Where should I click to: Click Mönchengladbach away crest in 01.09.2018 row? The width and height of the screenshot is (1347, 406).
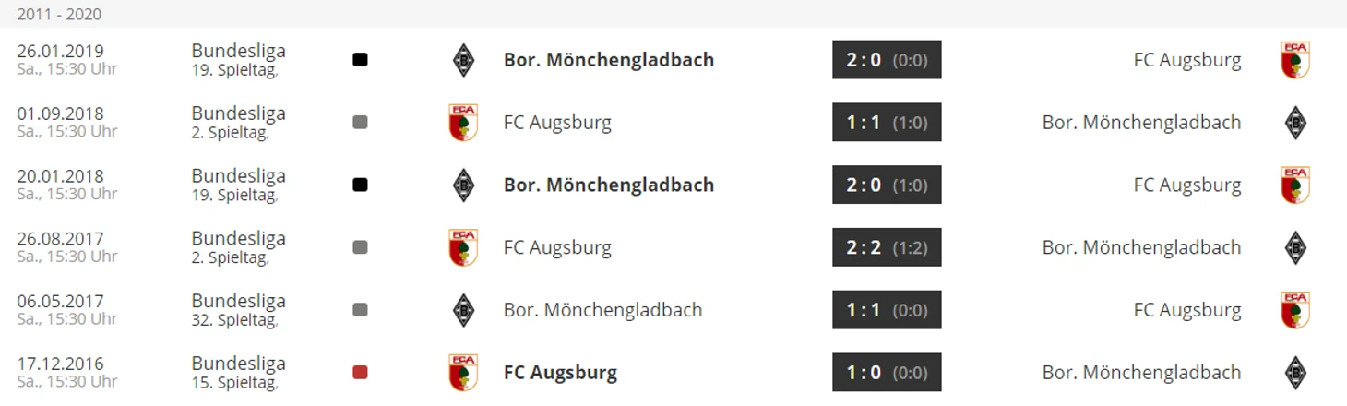click(1295, 123)
